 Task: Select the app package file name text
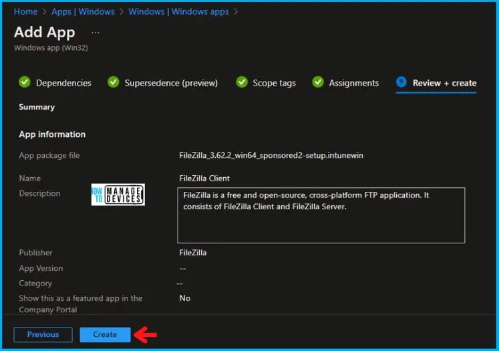pyautogui.click(x=271, y=155)
